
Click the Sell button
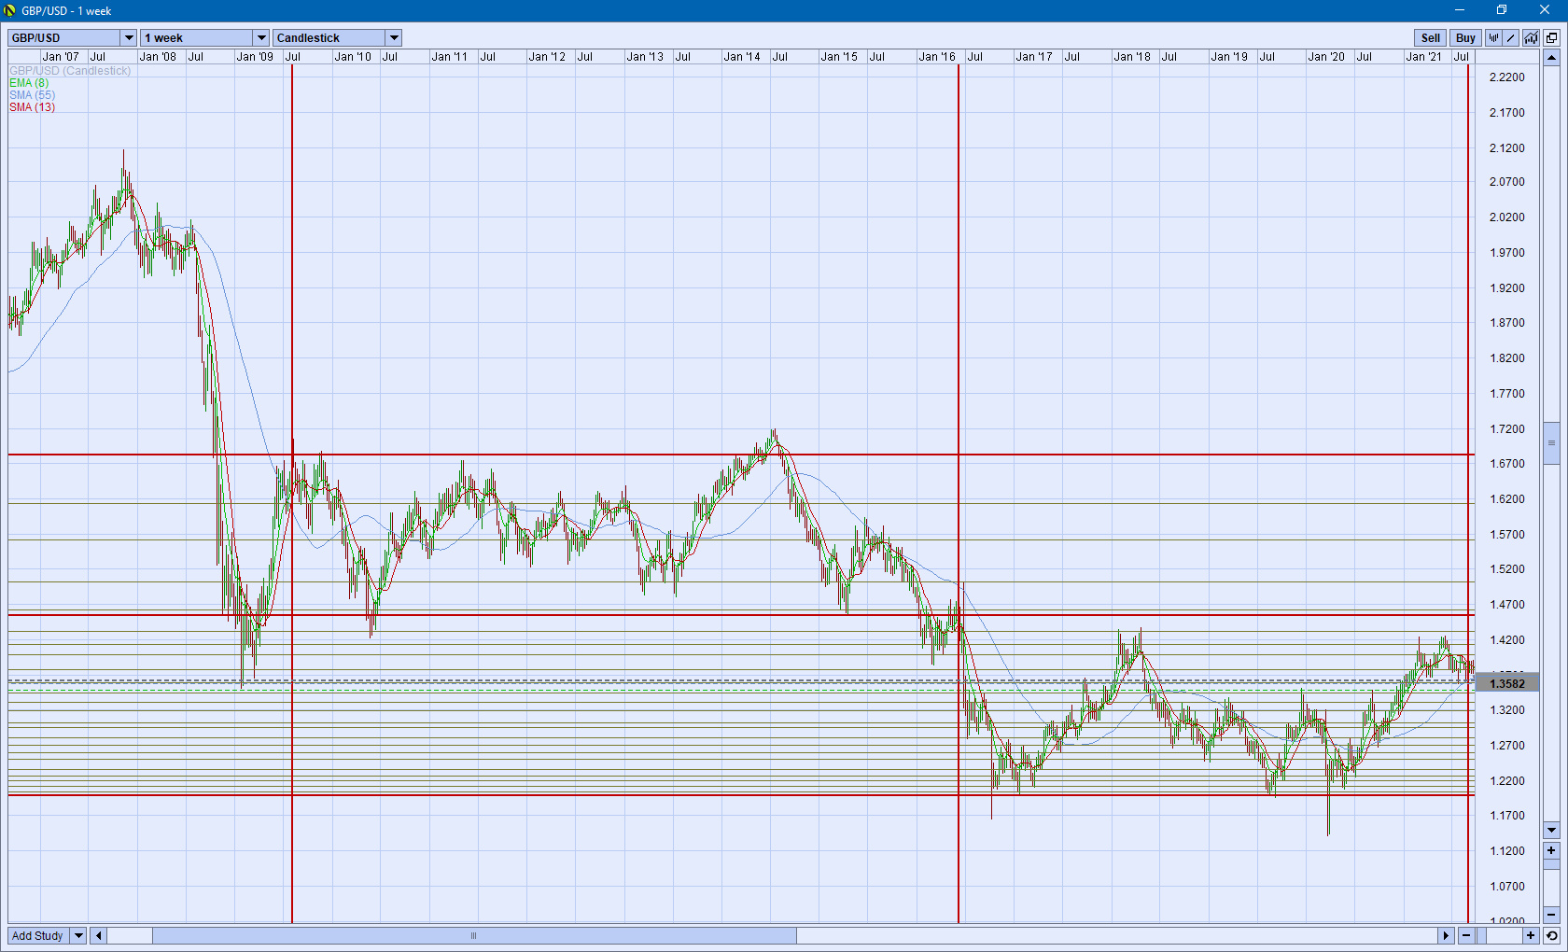click(x=1430, y=38)
